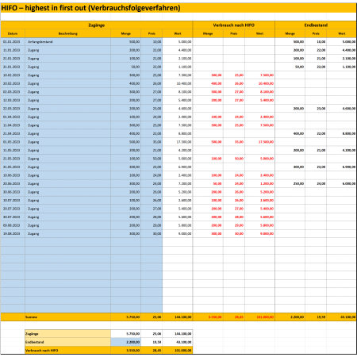Select the date cell 19.08.2023
The image size is (357, 357).
pos(13,234)
